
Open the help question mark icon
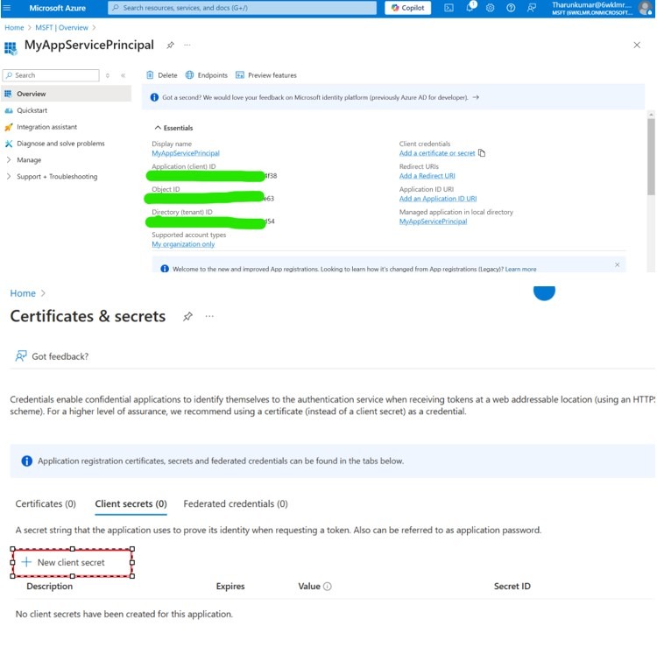[x=511, y=8]
